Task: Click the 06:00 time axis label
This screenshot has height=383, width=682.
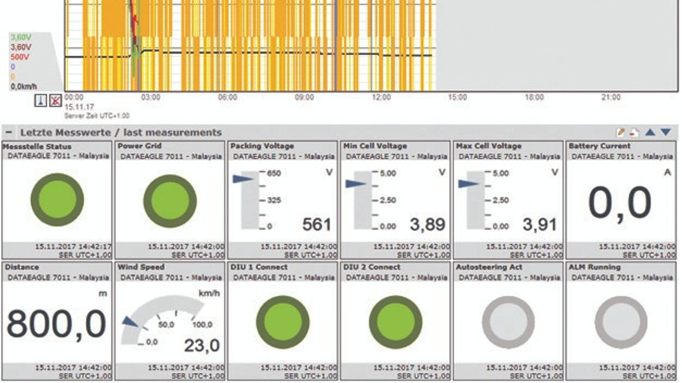Action: coord(227,97)
